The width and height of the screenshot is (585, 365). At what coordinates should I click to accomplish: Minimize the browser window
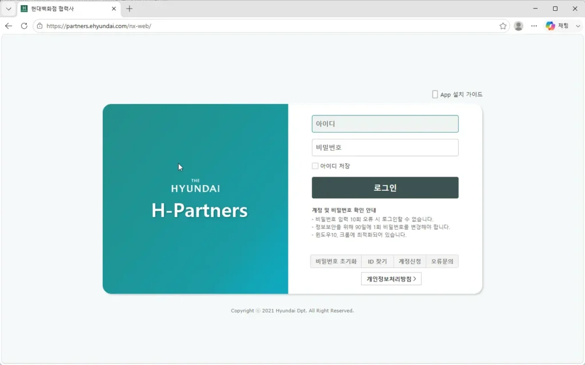[x=535, y=8]
